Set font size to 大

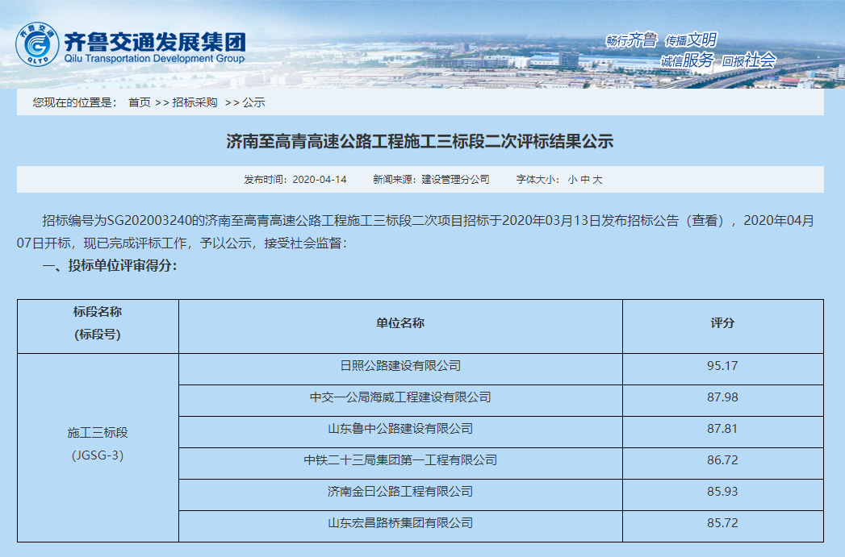click(x=597, y=180)
